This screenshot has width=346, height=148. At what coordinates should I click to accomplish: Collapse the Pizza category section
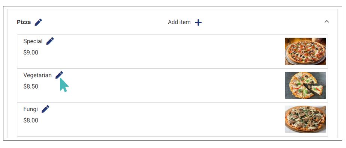327,21
